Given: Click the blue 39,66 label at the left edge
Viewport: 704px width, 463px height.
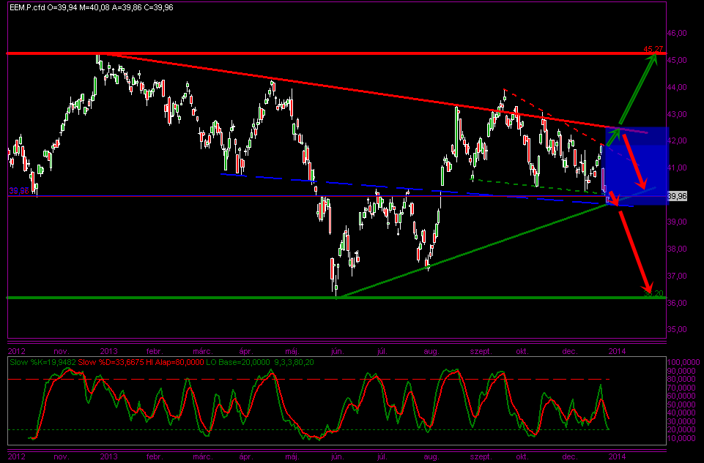Looking at the screenshot, I should [x=18, y=191].
